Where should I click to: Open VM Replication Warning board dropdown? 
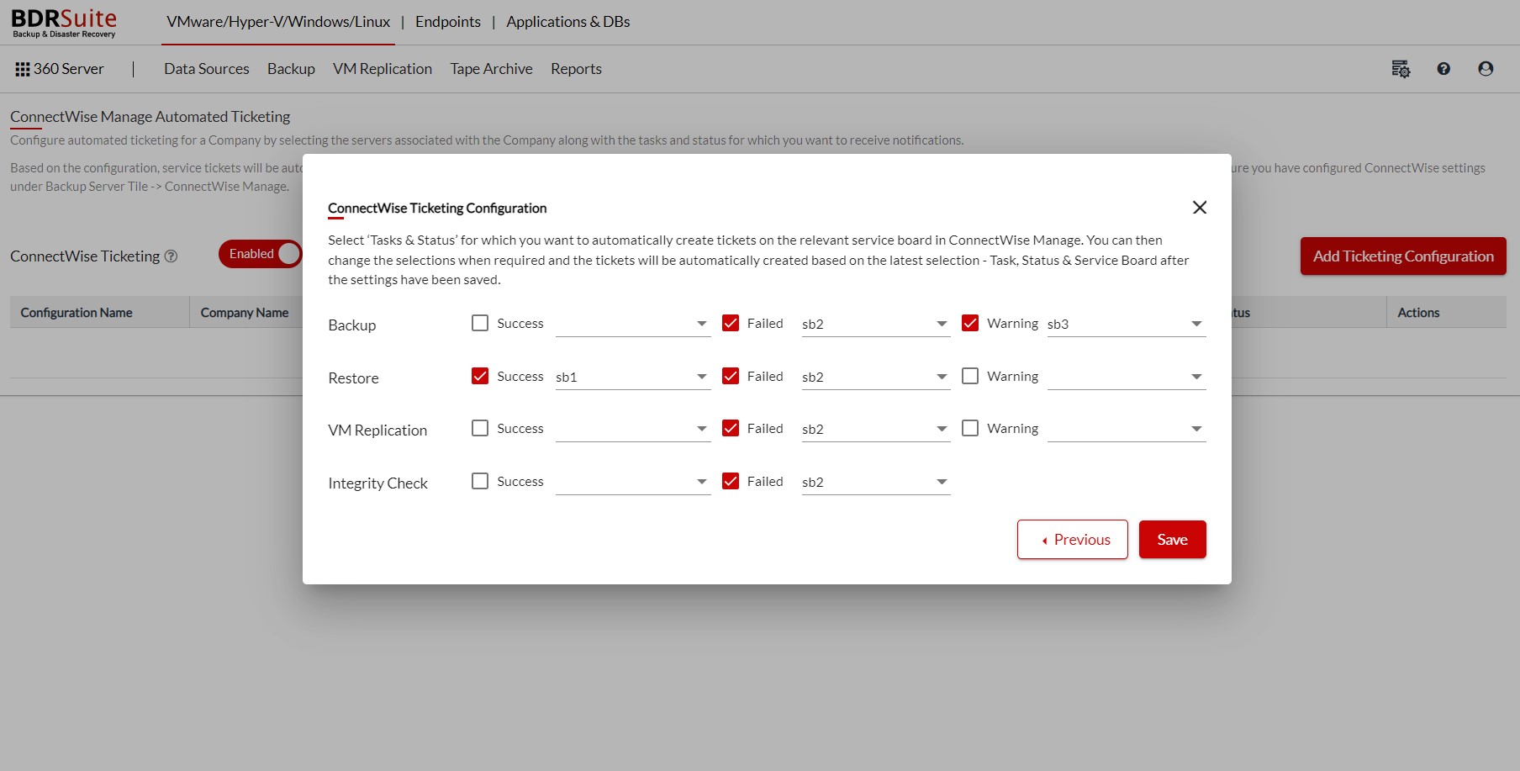pos(1127,429)
